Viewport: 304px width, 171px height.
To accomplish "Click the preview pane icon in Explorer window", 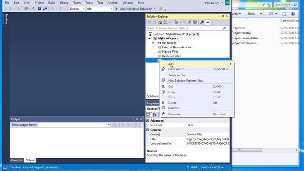I will (284, 14).
